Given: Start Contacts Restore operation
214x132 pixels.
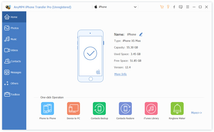Looking at the screenshot, I should pyautogui.click(x=125, y=111).
